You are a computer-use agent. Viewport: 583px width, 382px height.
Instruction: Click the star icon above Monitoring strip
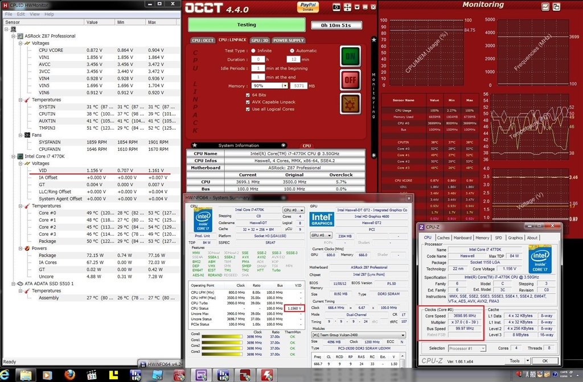point(373,39)
